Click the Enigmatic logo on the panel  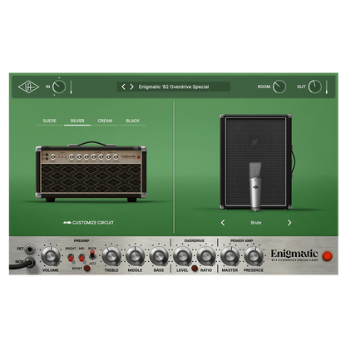click(294, 255)
